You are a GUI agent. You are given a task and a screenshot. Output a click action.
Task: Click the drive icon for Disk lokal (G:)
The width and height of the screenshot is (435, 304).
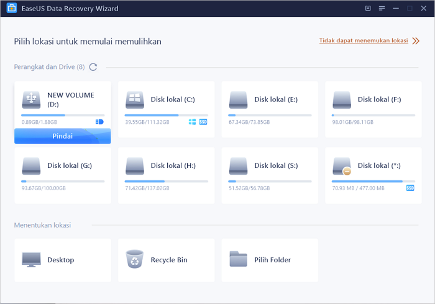(31, 166)
